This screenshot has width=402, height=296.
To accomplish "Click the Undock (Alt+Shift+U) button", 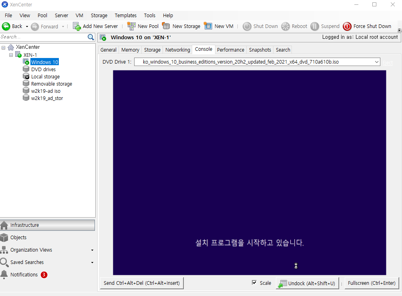I will click(308, 283).
